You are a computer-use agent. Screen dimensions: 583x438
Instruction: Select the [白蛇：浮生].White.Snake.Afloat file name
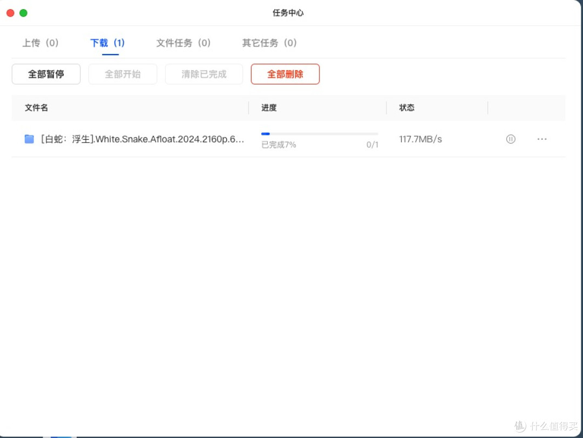(142, 139)
